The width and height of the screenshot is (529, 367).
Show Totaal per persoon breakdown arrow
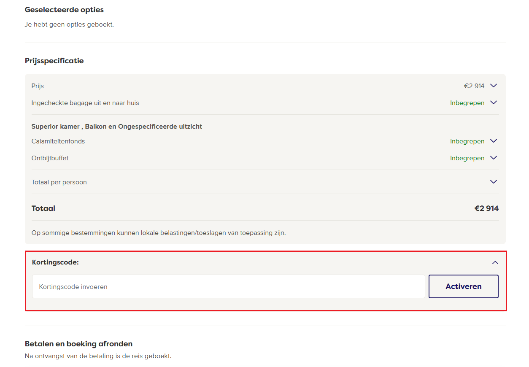pyautogui.click(x=494, y=182)
